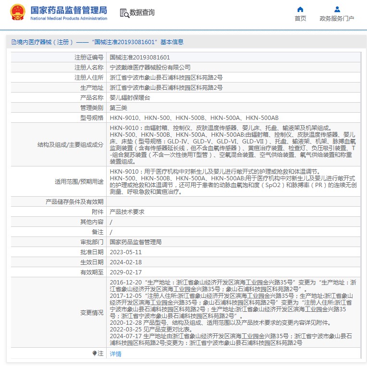Open 详情 link in the 注 row
367x366 pixels.
(115, 354)
